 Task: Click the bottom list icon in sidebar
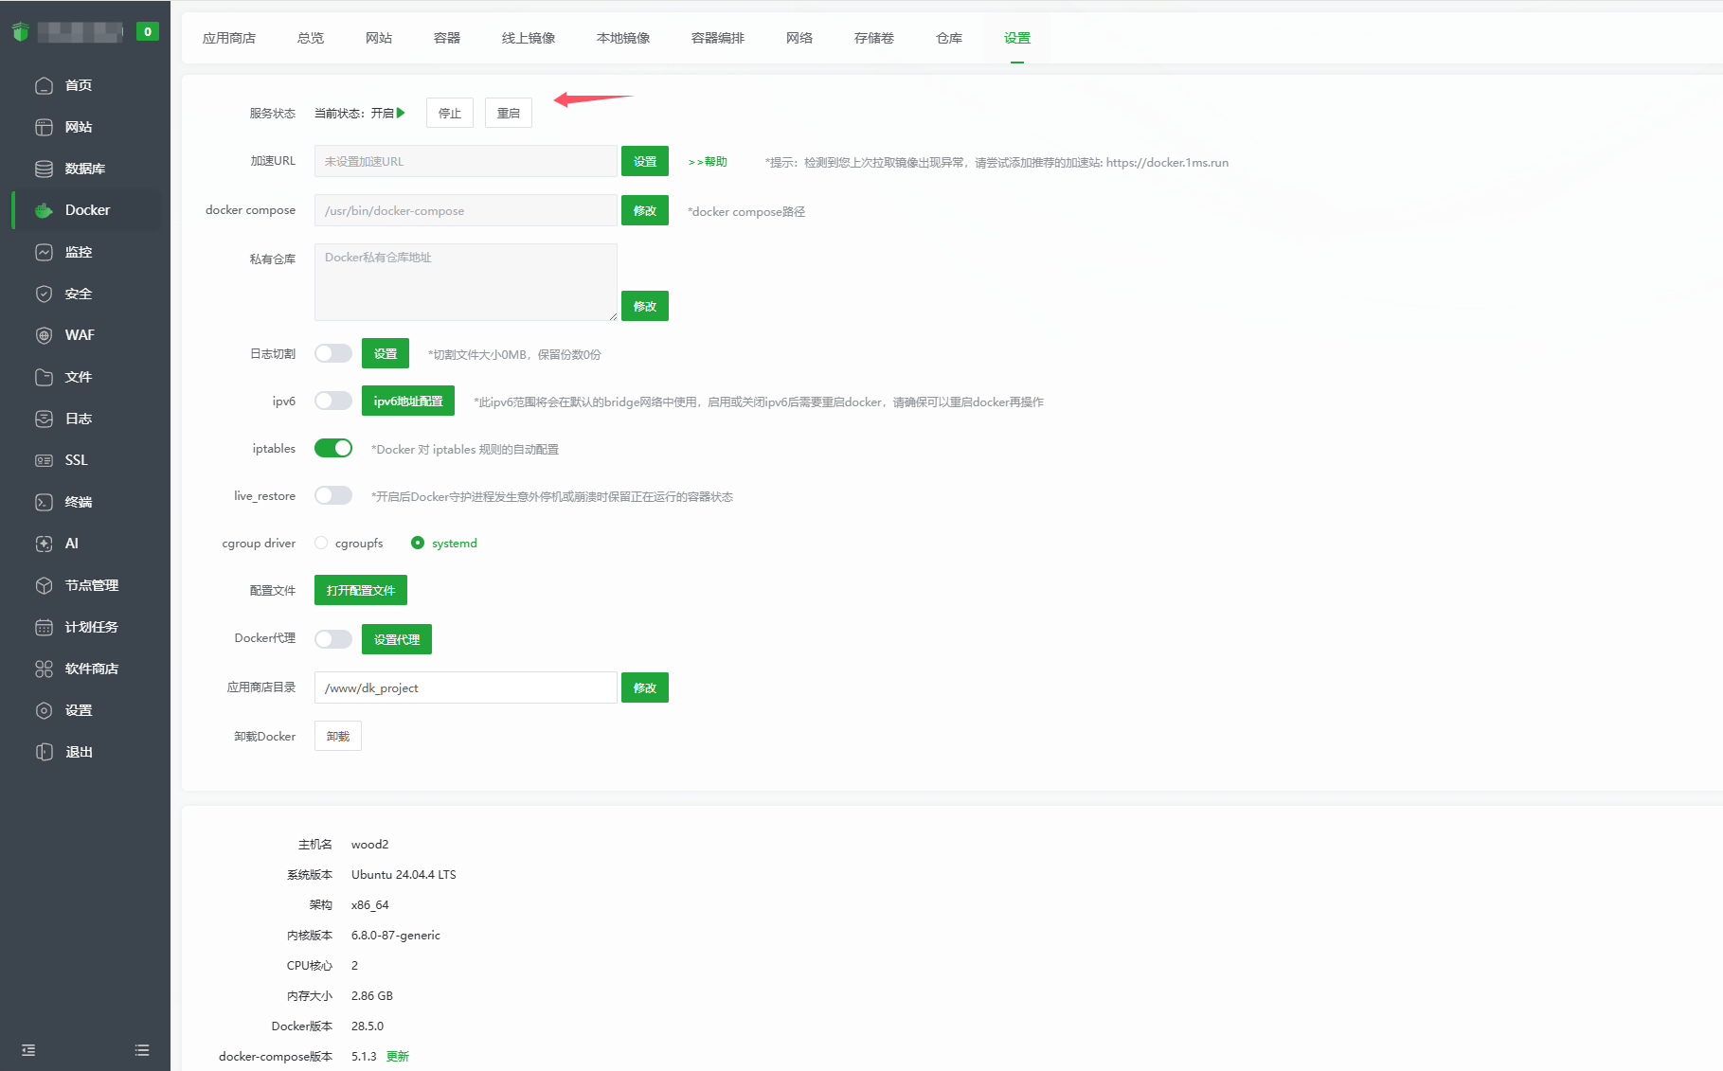(142, 1050)
